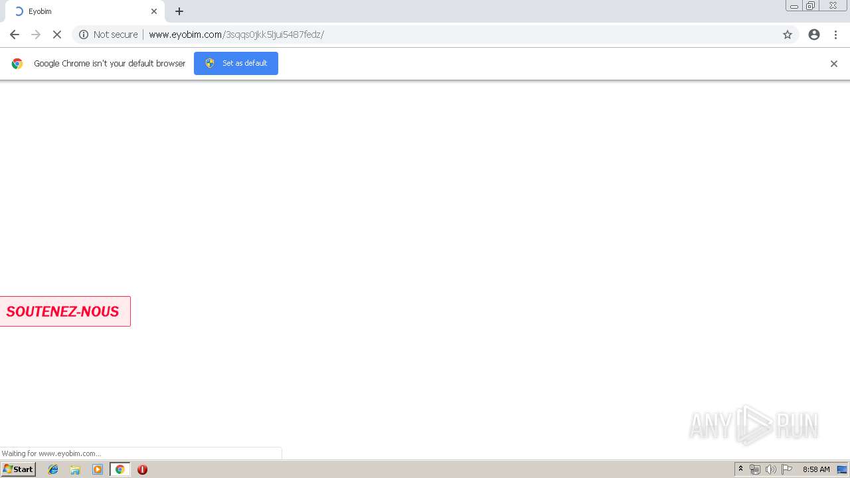This screenshot has width=850, height=478.
Task: Open the Action Center flag icon
Action: pos(787,469)
